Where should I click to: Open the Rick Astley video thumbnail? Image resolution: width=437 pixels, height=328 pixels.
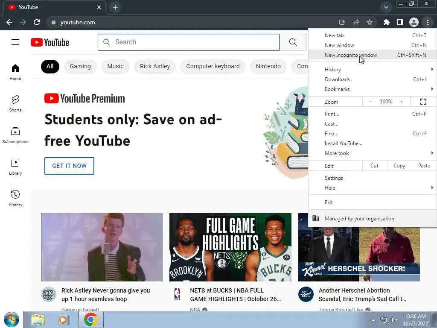[x=102, y=247]
